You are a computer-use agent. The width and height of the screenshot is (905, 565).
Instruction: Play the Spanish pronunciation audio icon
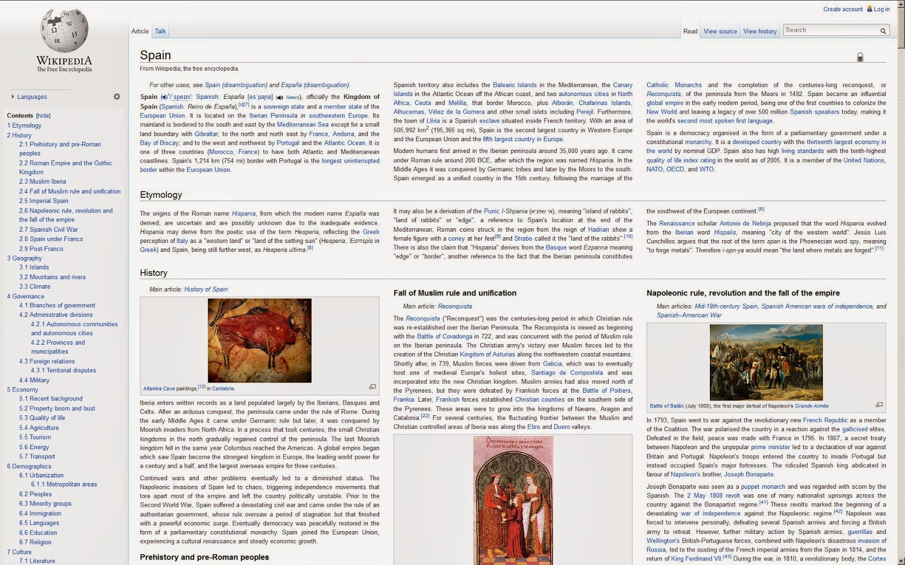281,97
